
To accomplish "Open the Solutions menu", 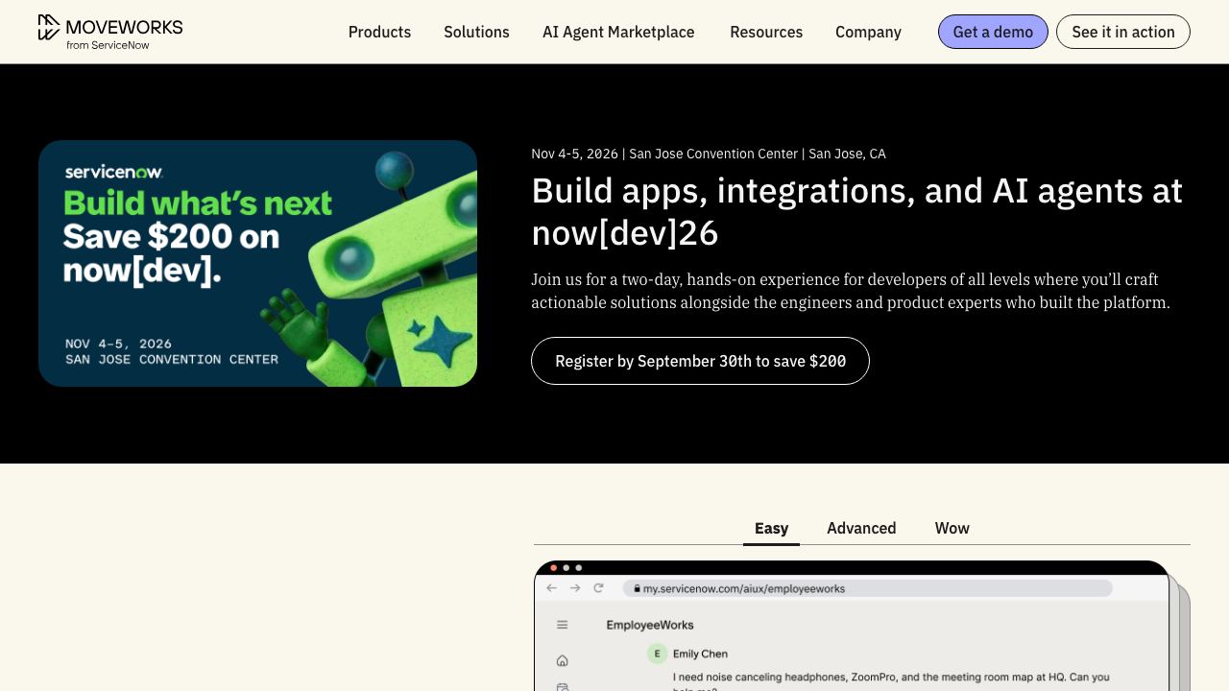I will [476, 32].
